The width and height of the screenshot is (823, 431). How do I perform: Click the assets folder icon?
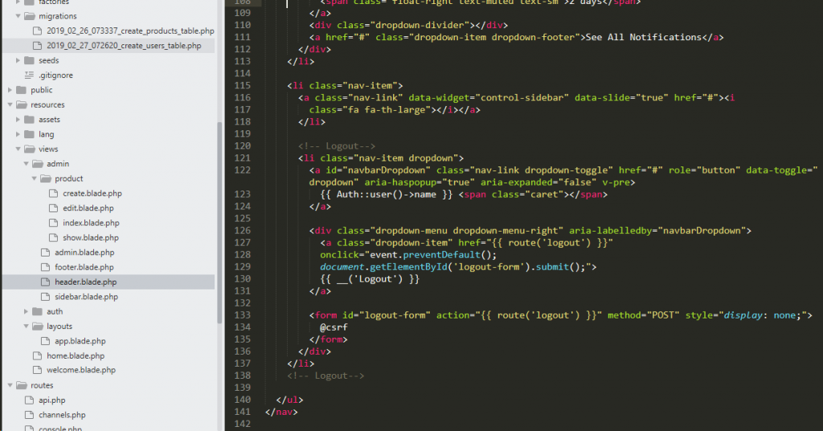click(x=29, y=119)
